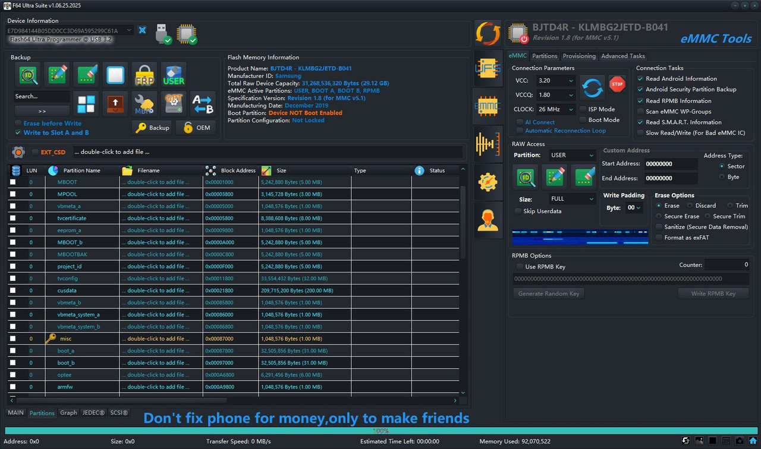Open the Write Padding Byte dropdown
The height and width of the screenshot is (449, 761).
click(634, 208)
